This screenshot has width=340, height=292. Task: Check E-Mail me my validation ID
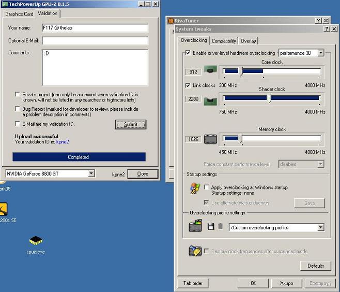pos(18,124)
